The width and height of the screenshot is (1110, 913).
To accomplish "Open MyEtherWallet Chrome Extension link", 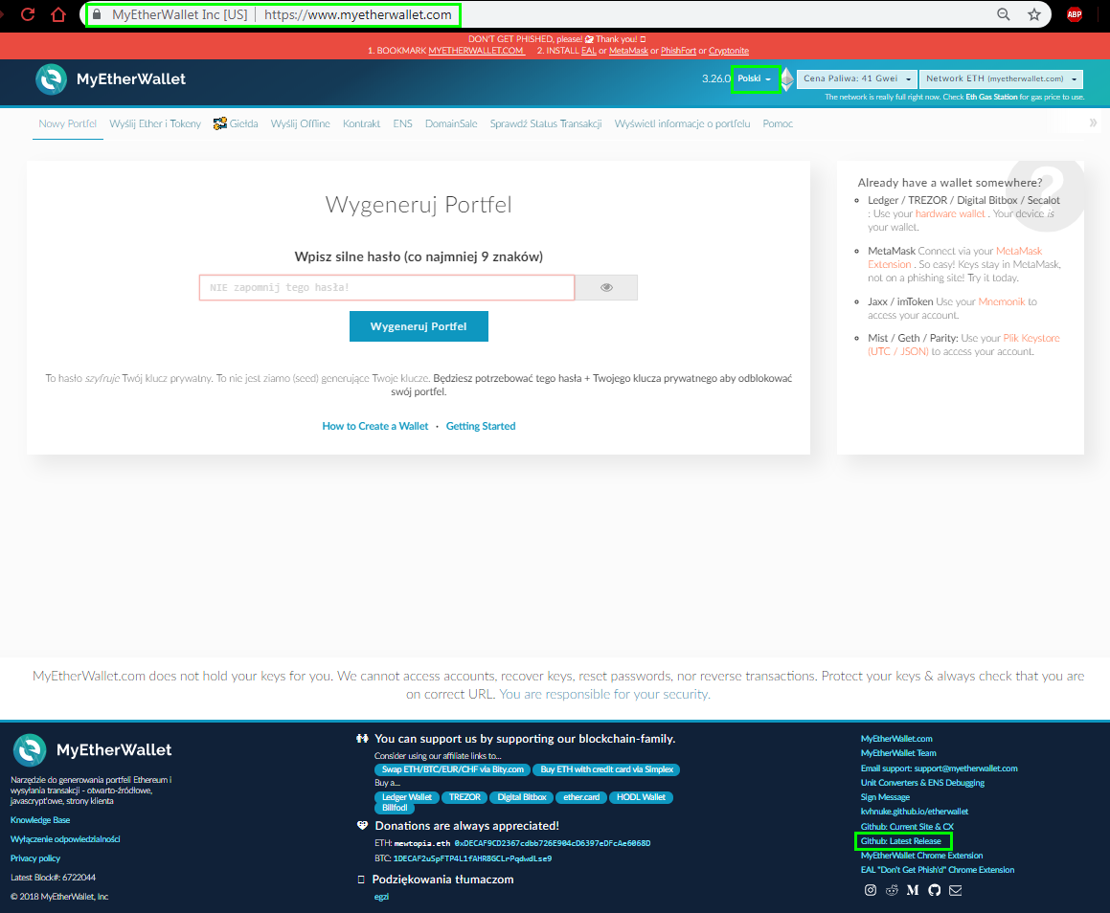I will pyautogui.click(x=921, y=856).
